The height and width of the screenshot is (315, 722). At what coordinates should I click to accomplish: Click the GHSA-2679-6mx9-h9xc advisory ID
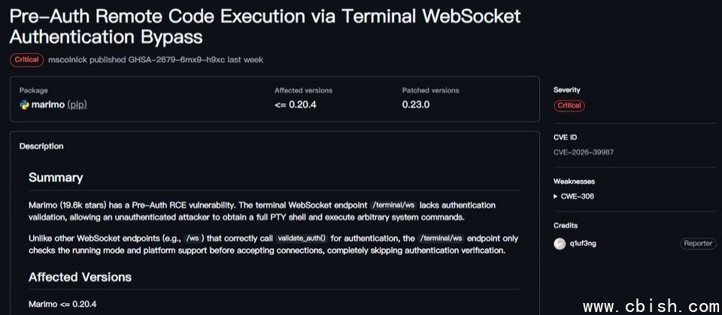click(181, 59)
